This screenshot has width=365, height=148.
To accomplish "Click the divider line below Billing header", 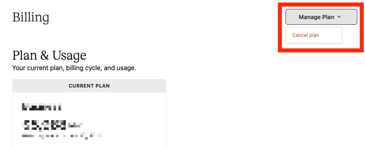I will (140, 36).
